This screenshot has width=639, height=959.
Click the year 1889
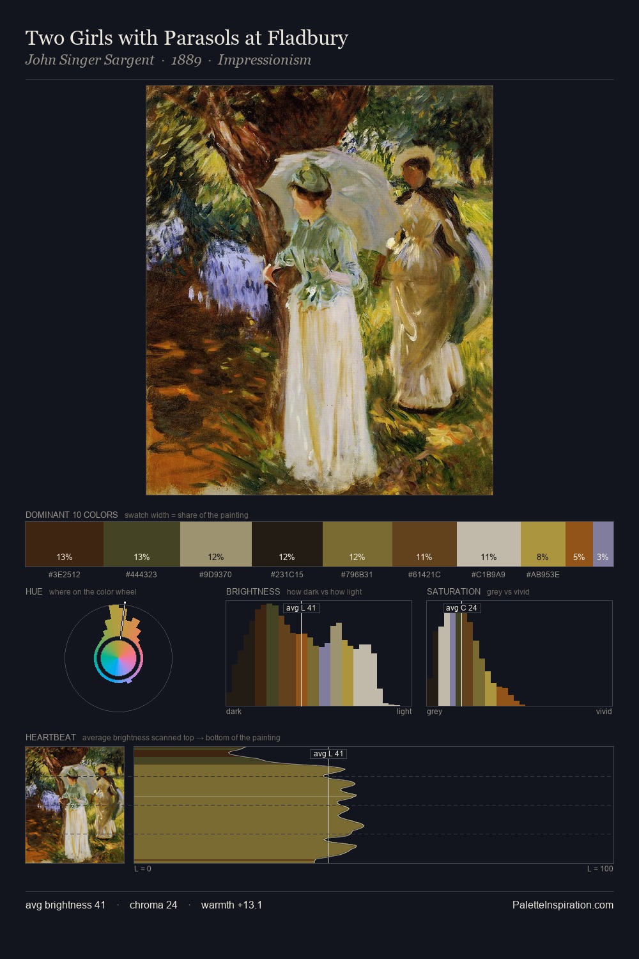[186, 60]
